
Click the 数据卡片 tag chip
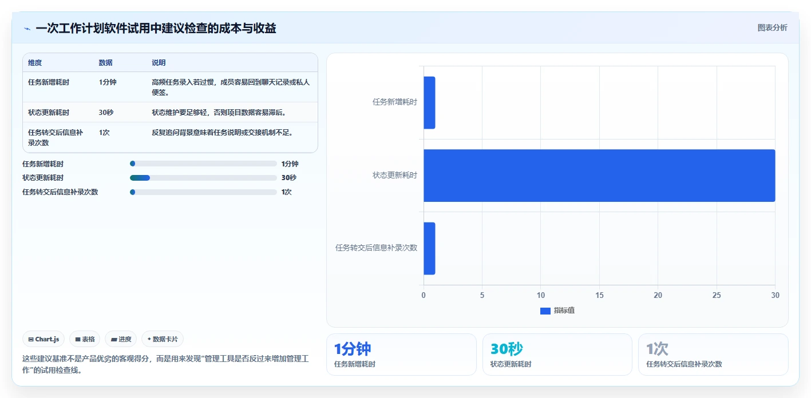point(163,339)
